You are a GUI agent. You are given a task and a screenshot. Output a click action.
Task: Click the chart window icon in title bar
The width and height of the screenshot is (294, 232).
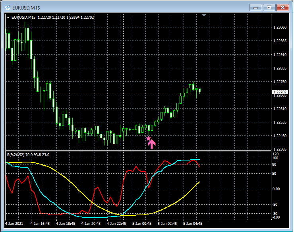[7, 8]
